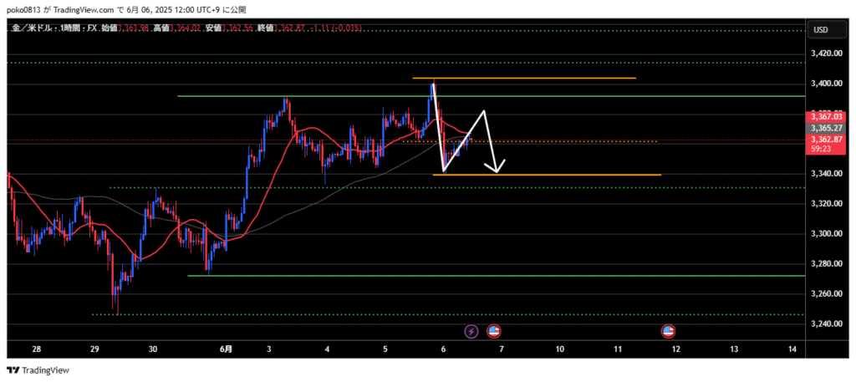Click the purple lightning bolt event icon
856x382 pixels.
pyautogui.click(x=471, y=331)
